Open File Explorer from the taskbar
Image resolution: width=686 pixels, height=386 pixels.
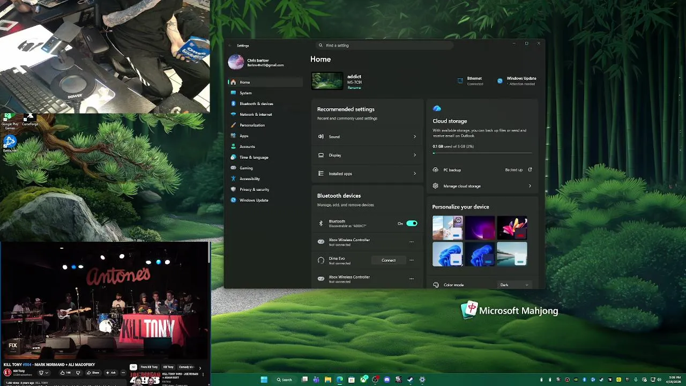click(328, 380)
